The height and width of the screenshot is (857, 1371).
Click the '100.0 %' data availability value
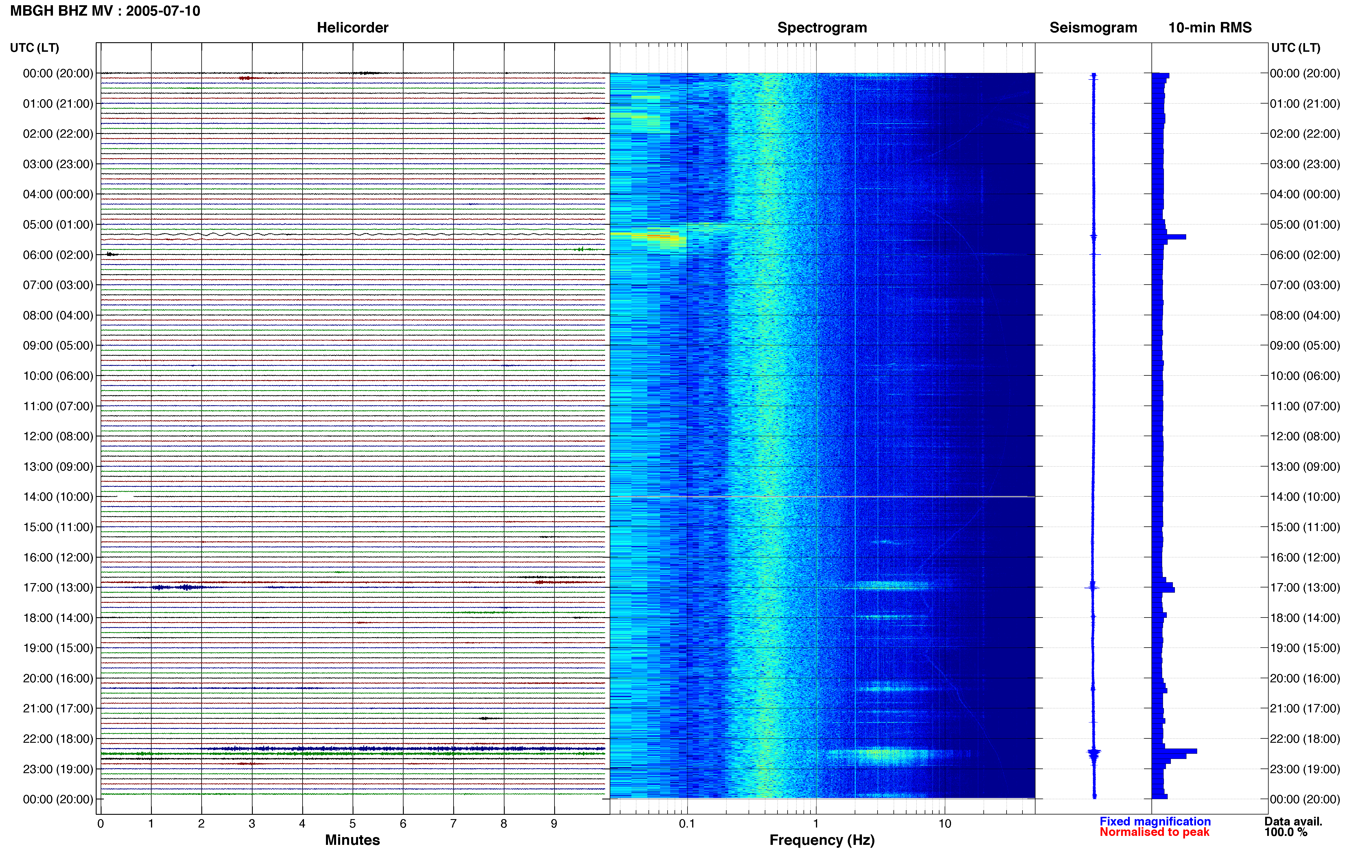pos(1285,832)
